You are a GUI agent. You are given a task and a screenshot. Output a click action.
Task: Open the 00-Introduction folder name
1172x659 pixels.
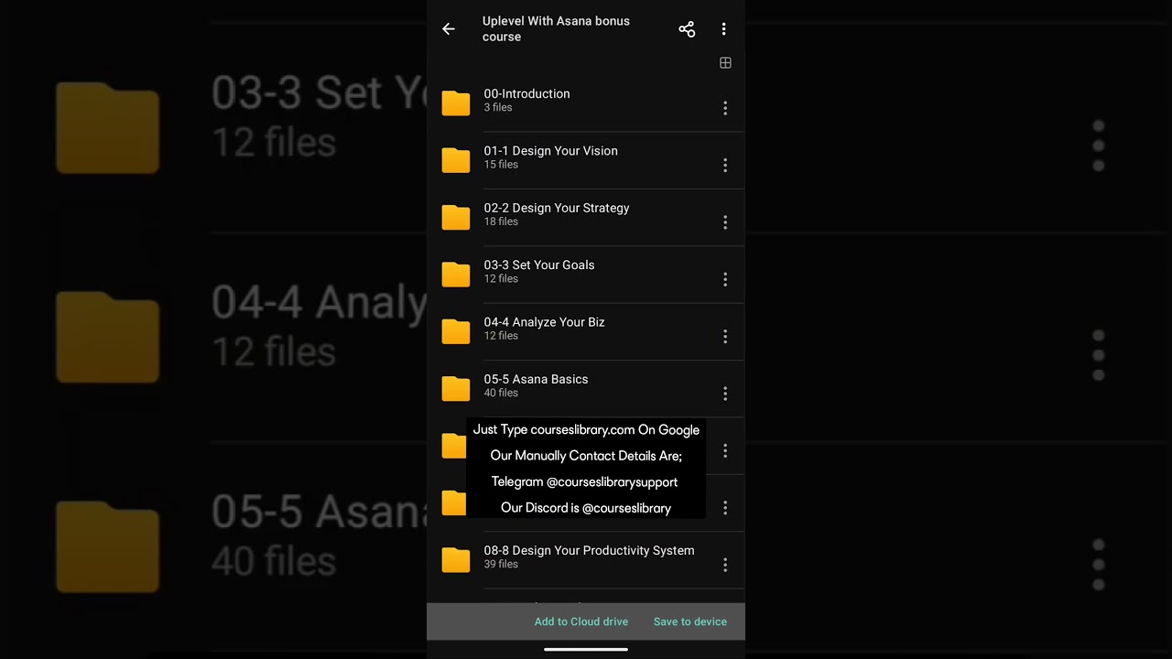point(526,93)
